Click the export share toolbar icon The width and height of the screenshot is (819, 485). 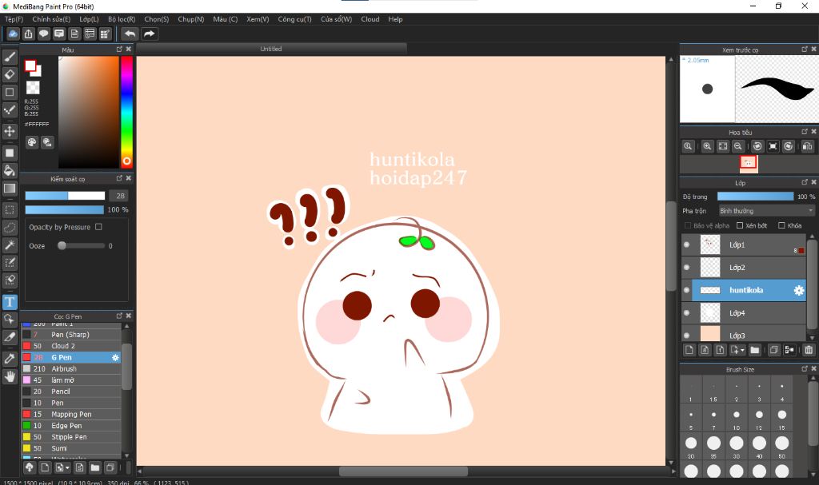coord(28,34)
